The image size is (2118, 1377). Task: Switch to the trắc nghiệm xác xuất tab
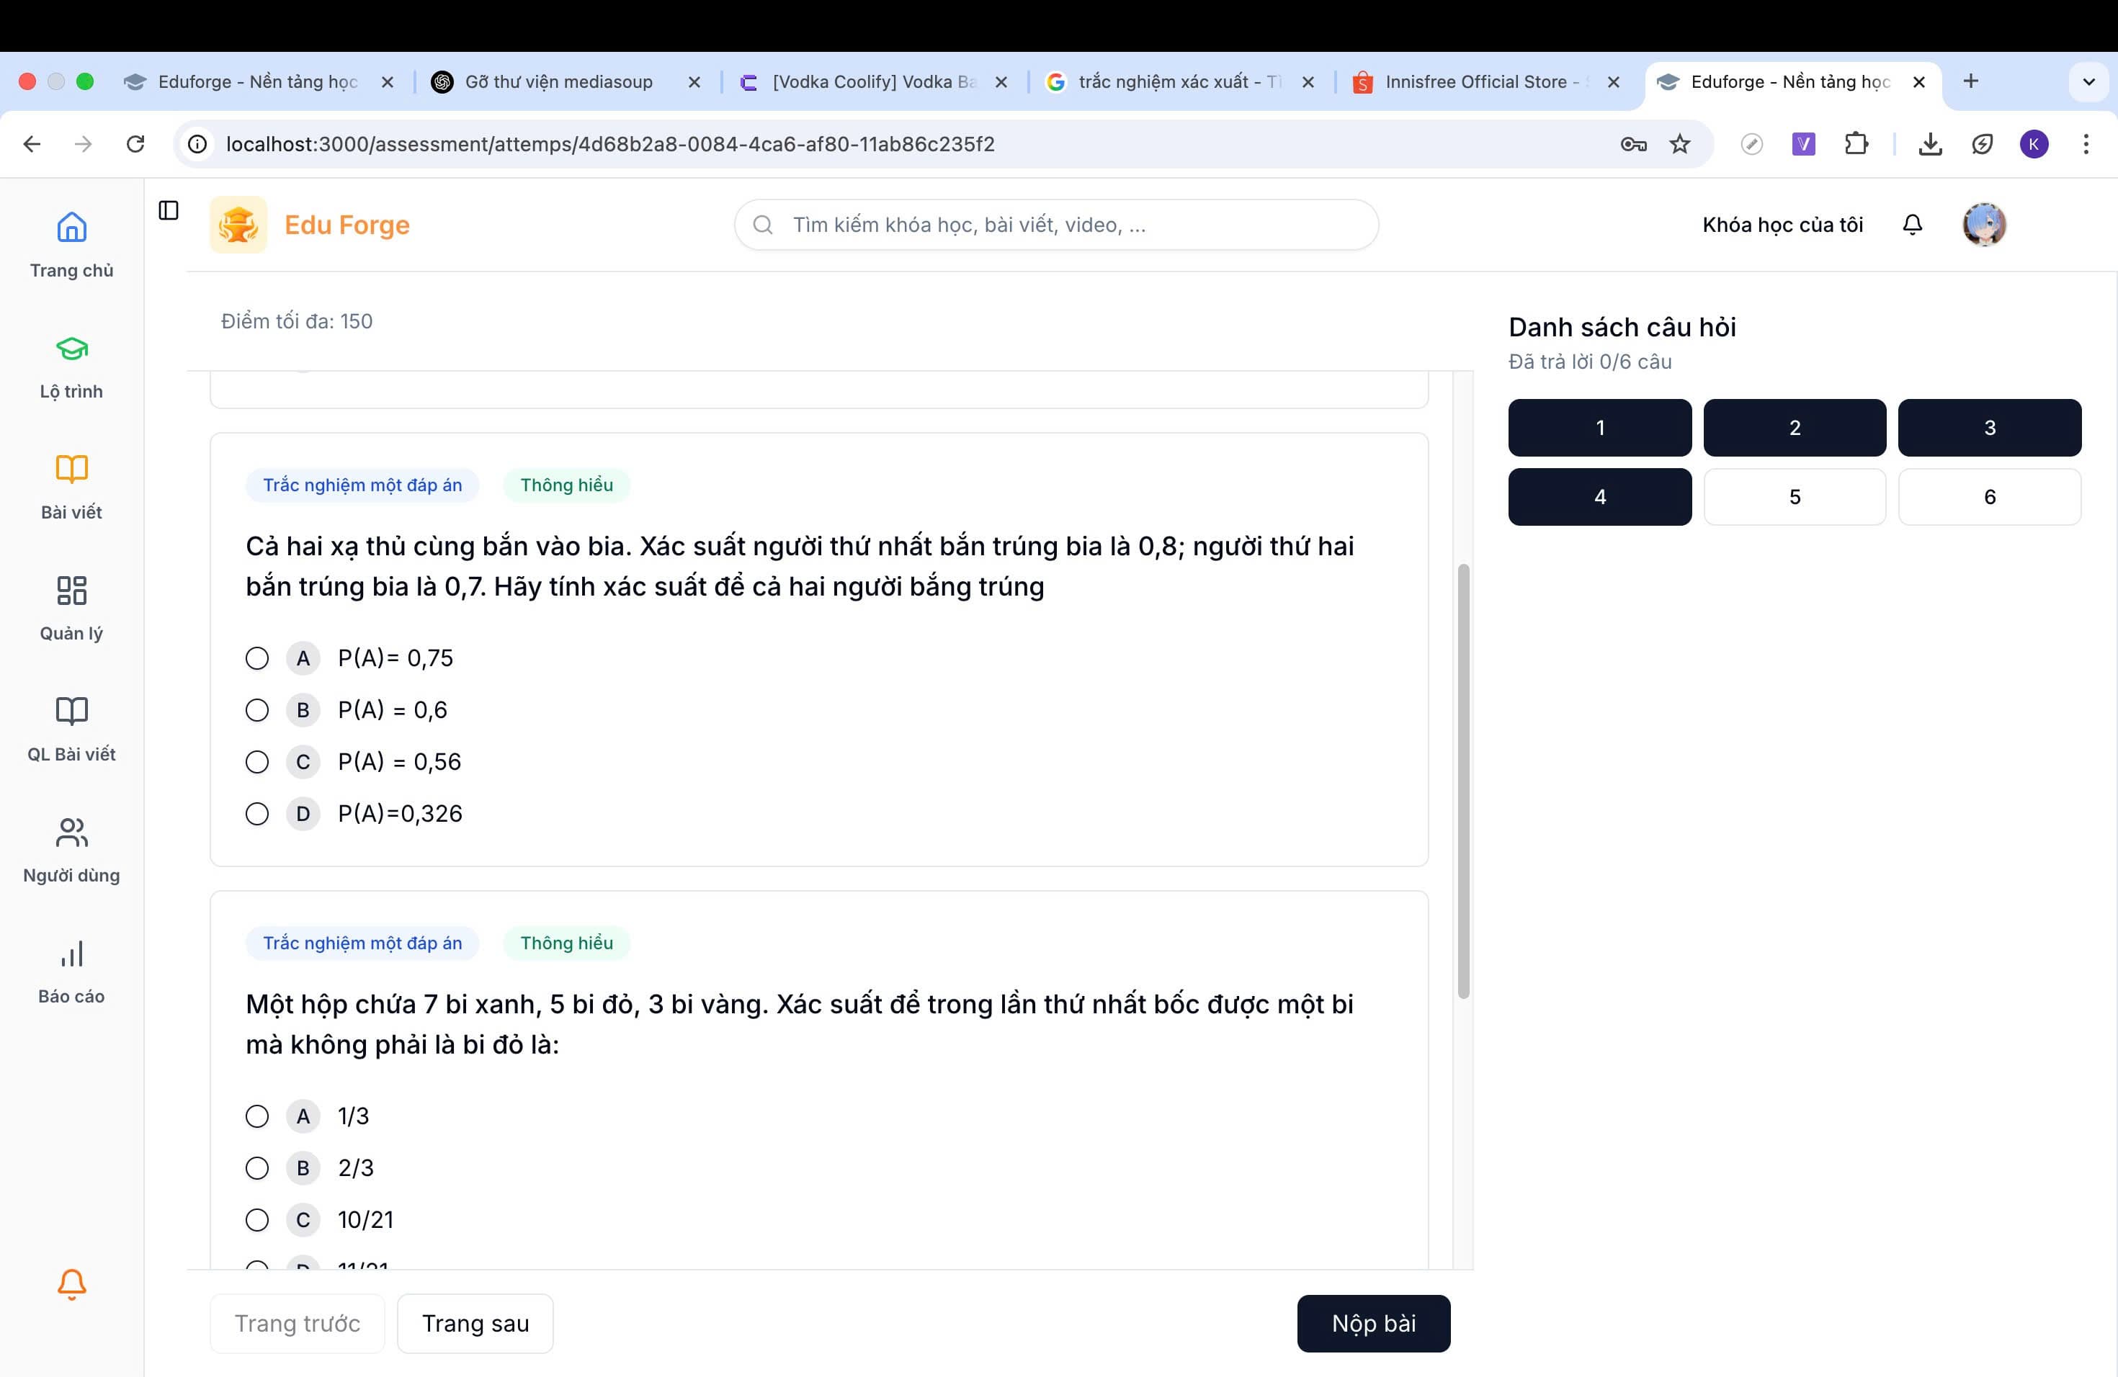(1181, 82)
